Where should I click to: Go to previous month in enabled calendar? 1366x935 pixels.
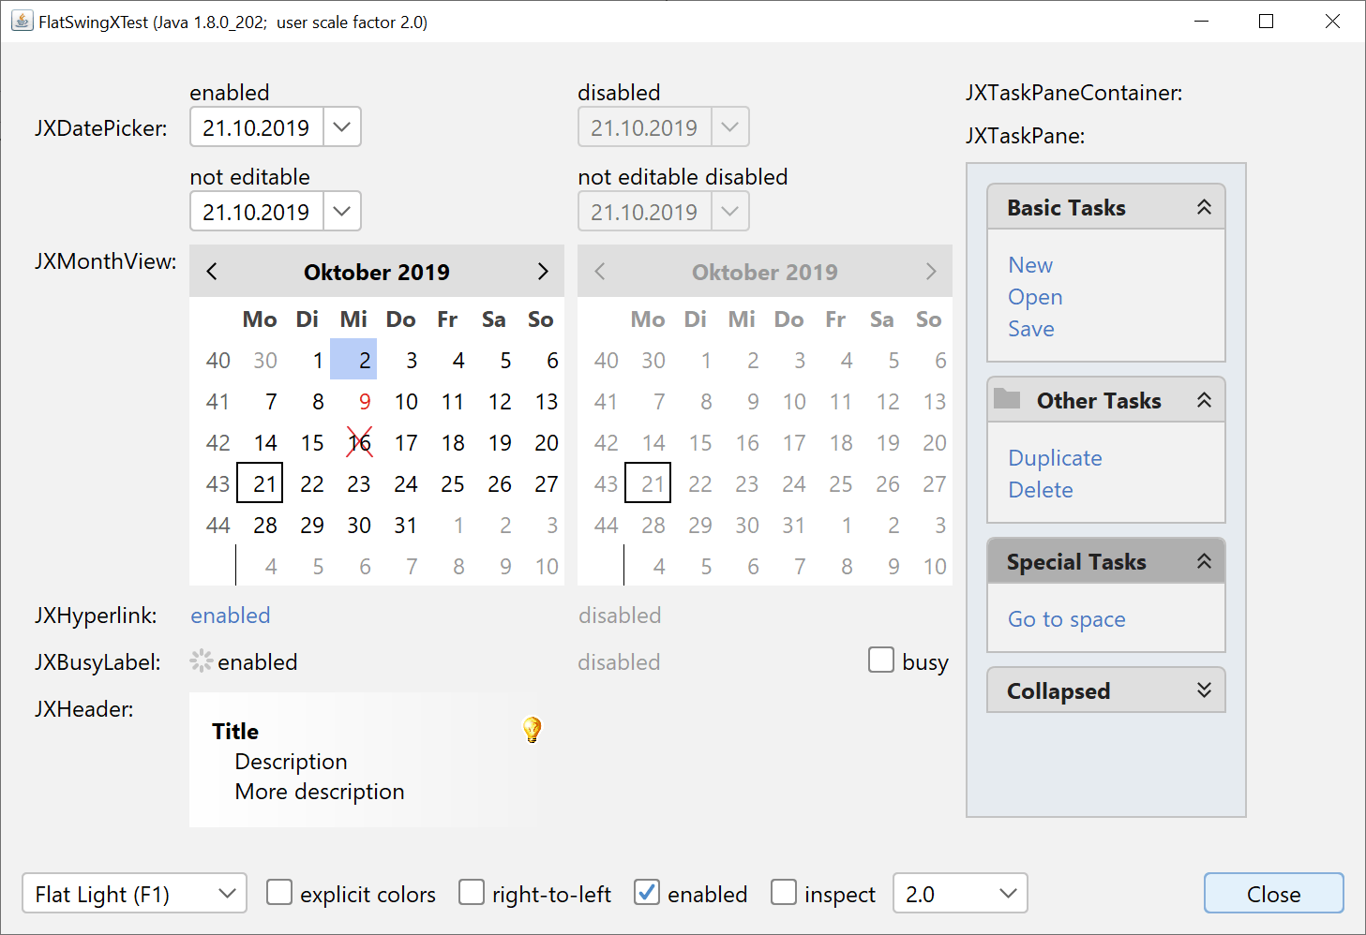(212, 272)
